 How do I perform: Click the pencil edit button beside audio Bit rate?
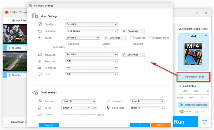point(94,108)
